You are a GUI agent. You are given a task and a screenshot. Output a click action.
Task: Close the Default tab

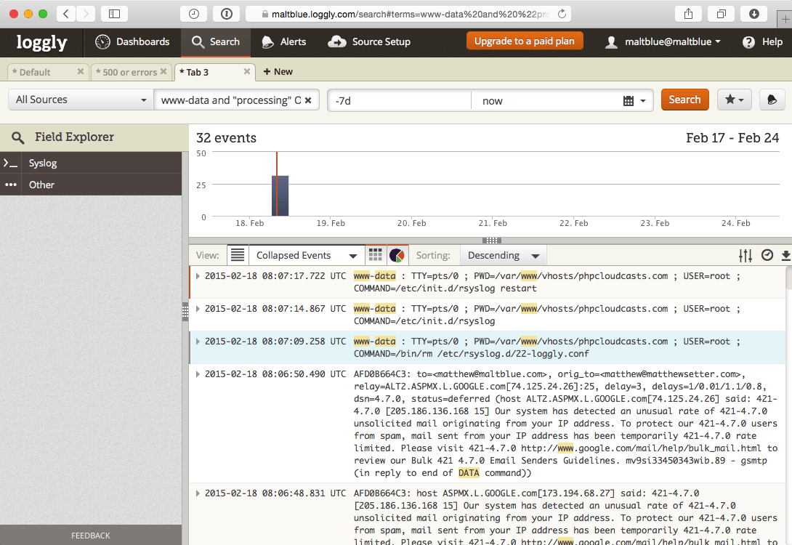coord(81,72)
